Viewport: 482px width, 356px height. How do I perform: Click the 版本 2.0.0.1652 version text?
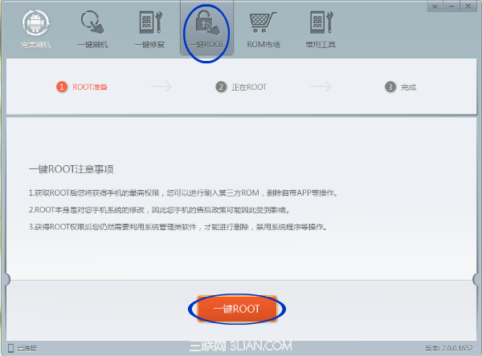(449, 348)
